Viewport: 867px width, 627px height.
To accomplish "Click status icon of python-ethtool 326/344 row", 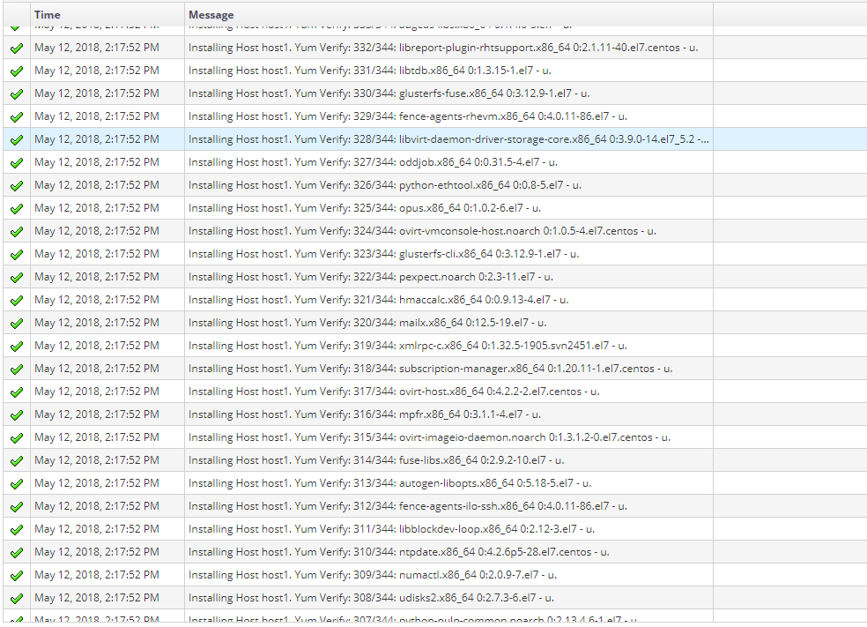I will click(16, 185).
